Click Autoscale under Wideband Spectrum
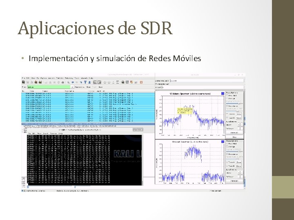 234,133
